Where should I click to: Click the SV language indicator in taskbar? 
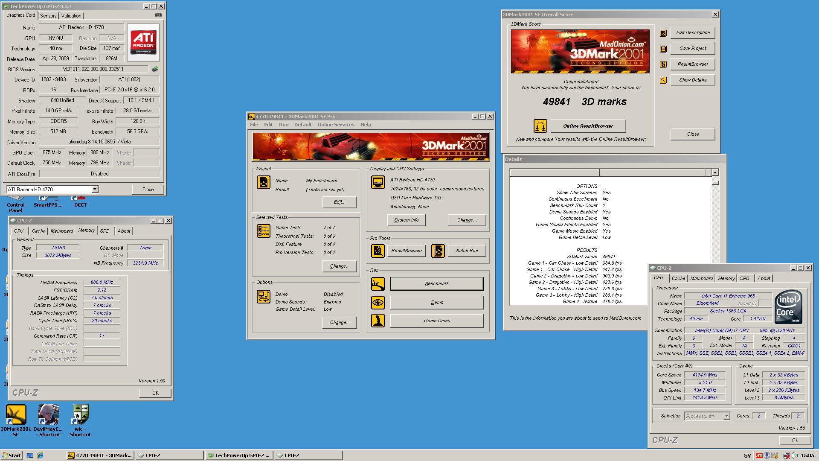[x=747, y=456]
